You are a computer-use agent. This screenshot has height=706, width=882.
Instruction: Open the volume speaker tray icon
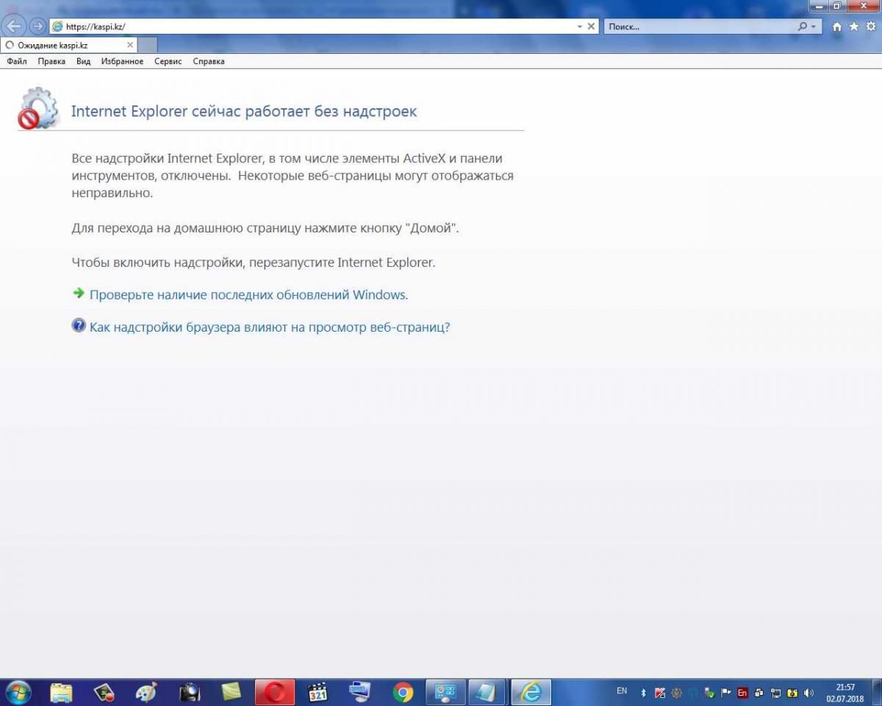pyautogui.click(x=809, y=693)
